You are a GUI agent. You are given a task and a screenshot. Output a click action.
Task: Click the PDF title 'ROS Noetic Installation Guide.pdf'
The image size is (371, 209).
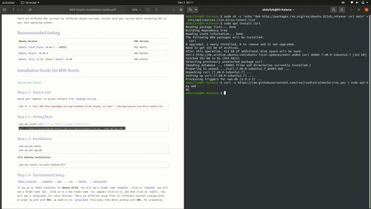(x=93, y=10)
